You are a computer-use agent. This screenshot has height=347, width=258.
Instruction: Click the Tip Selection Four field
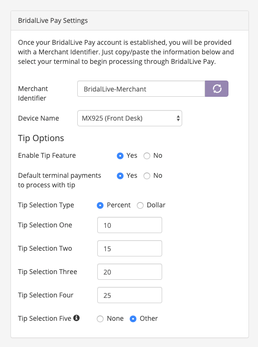click(130, 295)
